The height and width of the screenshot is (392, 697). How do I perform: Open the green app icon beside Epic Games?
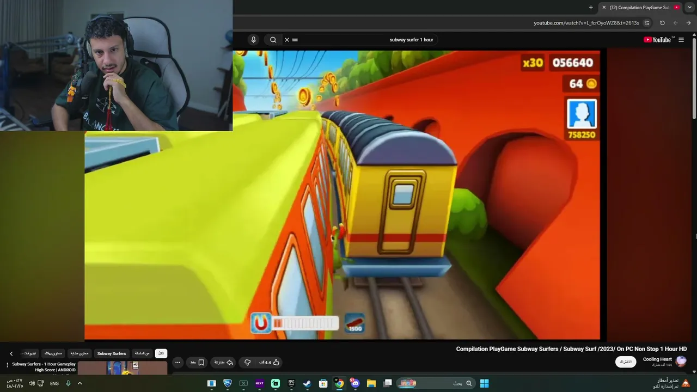[276, 383]
